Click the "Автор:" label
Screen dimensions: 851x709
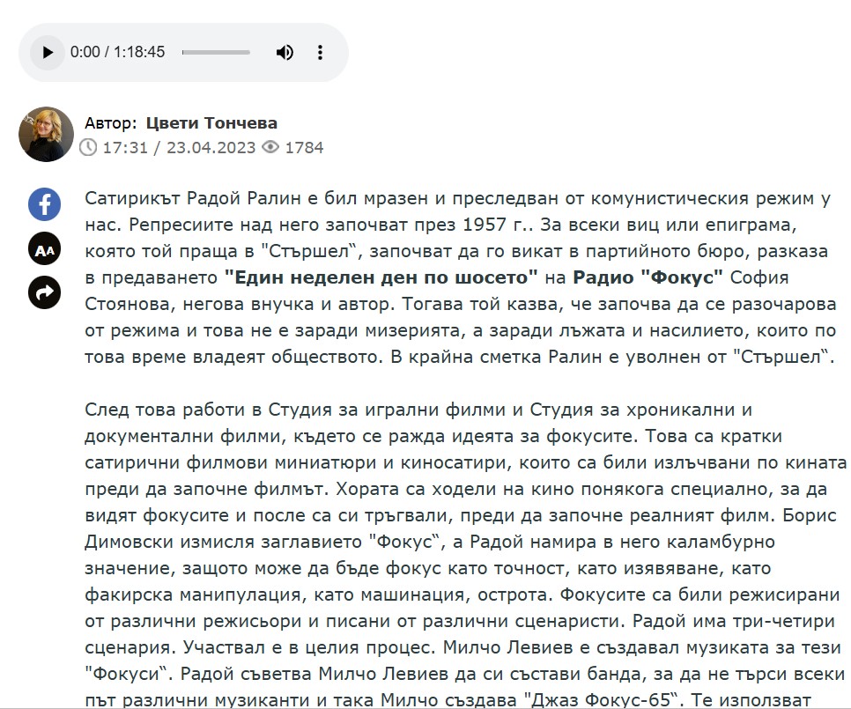click(x=111, y=123)
